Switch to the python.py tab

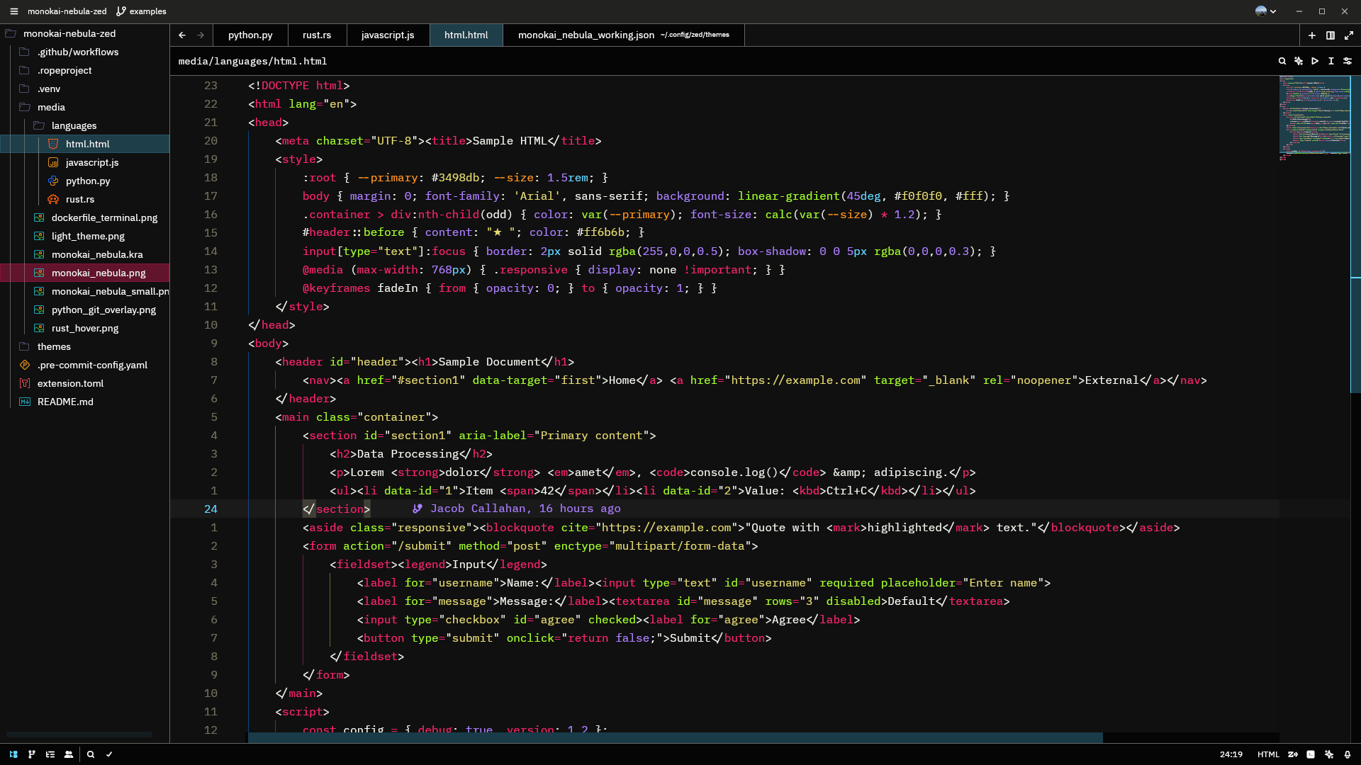pos(250,35)
